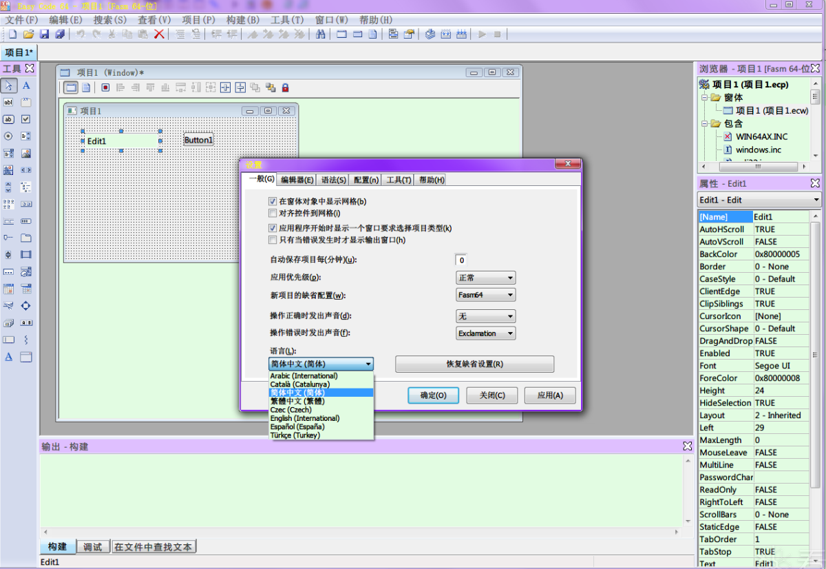Select the 'abl' Edit box tool
This screenshot has height=569, width=826.
point(9,102)
